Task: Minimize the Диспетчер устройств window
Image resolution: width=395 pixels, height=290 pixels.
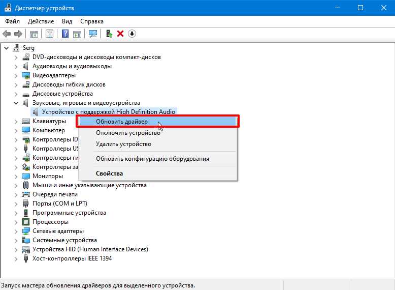Action: [x=338, y=8]
